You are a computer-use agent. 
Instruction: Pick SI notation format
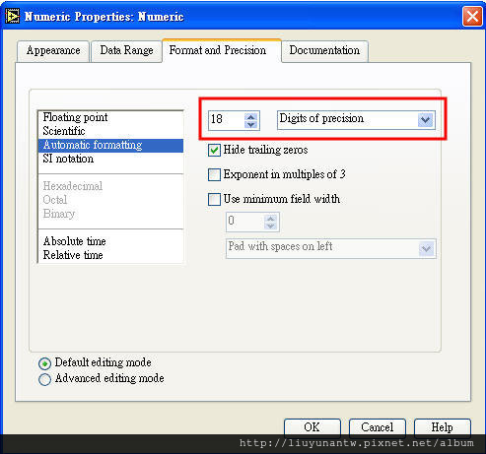tap(110, 159)
